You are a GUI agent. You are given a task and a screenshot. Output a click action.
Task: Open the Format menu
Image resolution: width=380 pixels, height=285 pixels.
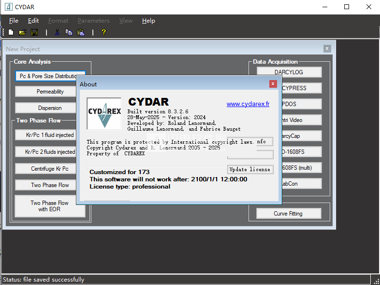(x=58, y=21)
